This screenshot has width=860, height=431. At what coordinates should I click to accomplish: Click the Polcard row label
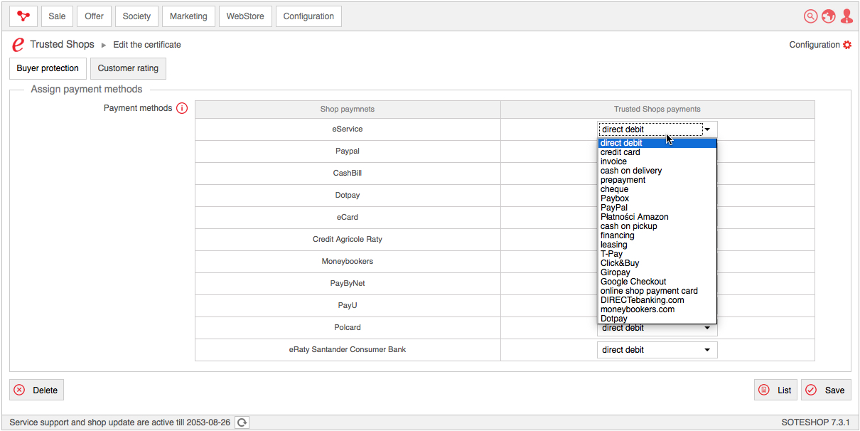pyautogui.click(x=348, y=328)
